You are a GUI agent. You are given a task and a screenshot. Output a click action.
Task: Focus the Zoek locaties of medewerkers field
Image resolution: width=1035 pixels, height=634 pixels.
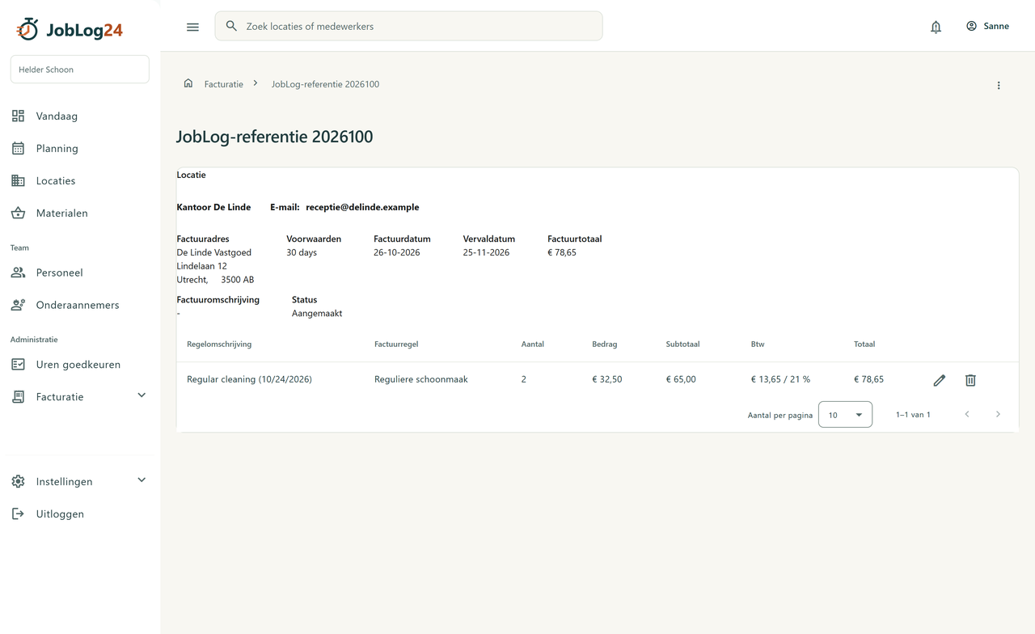408,26
